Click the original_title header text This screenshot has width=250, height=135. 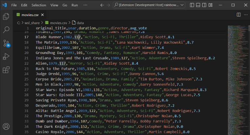(51, 28)
